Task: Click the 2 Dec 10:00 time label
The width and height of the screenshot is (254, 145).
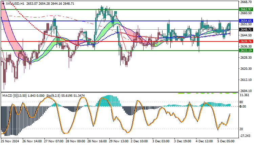Action: [x=139, y=141]
